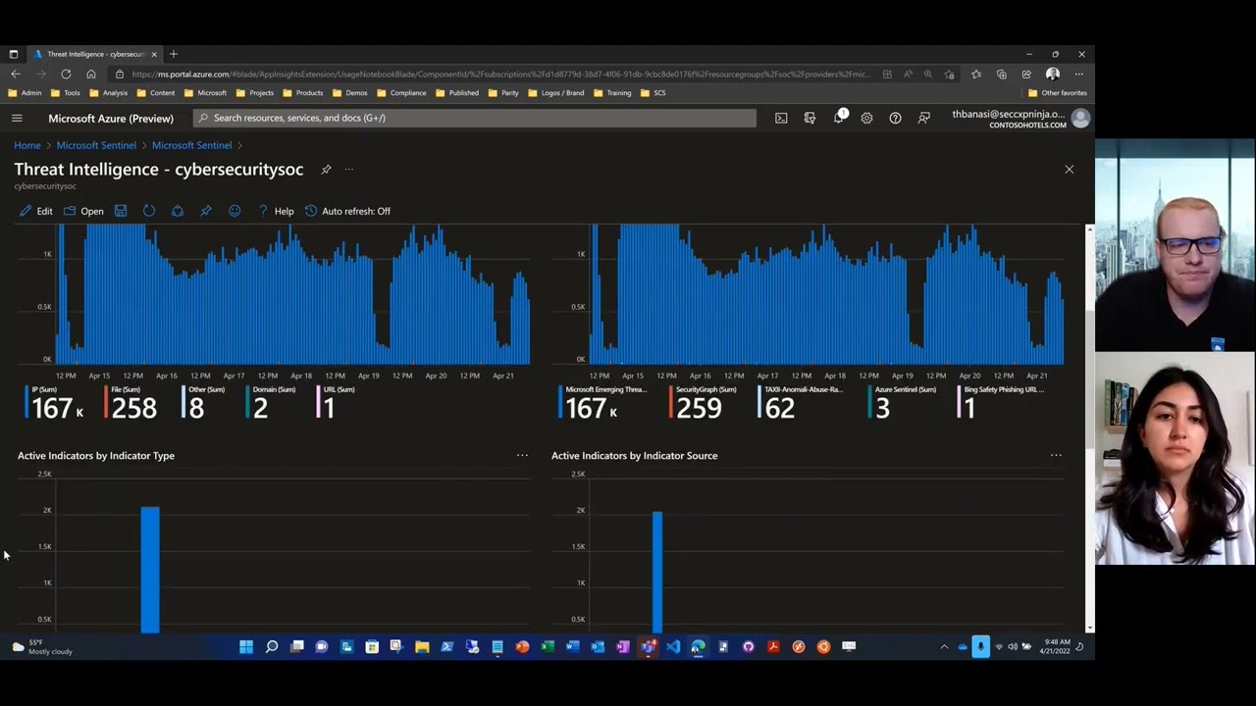Viewport: 1256px width, 706px height.
Task: Click the workbook share icon
Action: tap(178, 211)
